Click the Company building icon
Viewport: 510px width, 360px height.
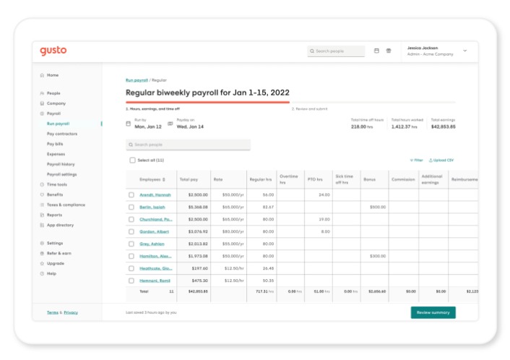coord(42,103)
